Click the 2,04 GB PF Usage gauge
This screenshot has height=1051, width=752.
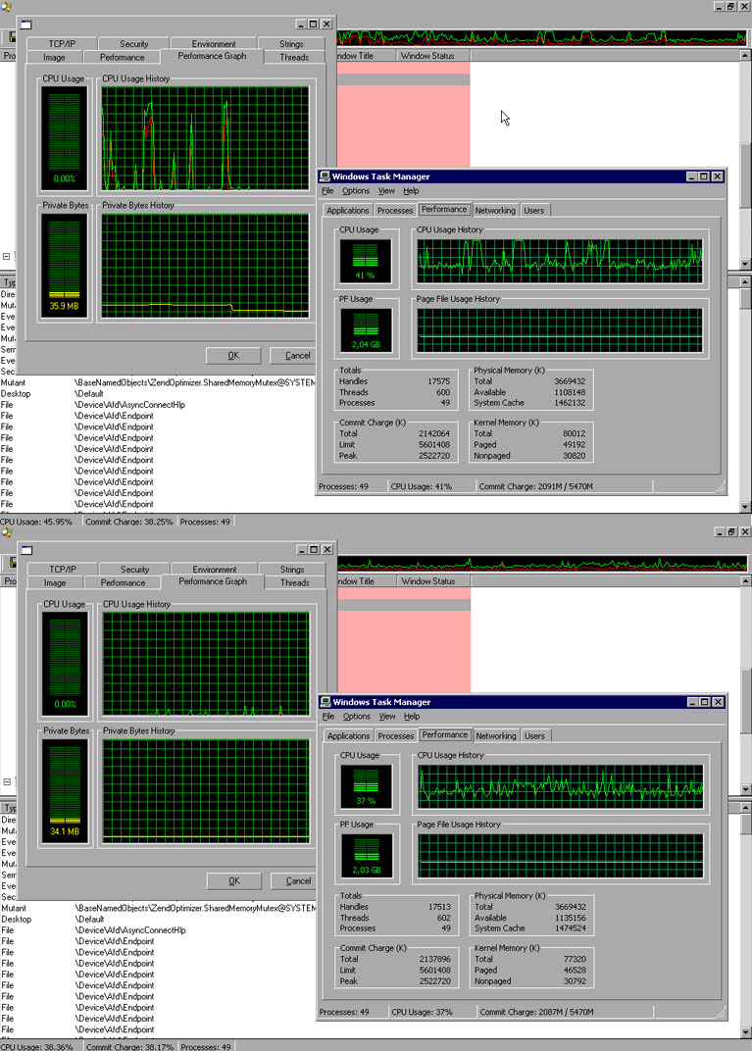(366, 330)
